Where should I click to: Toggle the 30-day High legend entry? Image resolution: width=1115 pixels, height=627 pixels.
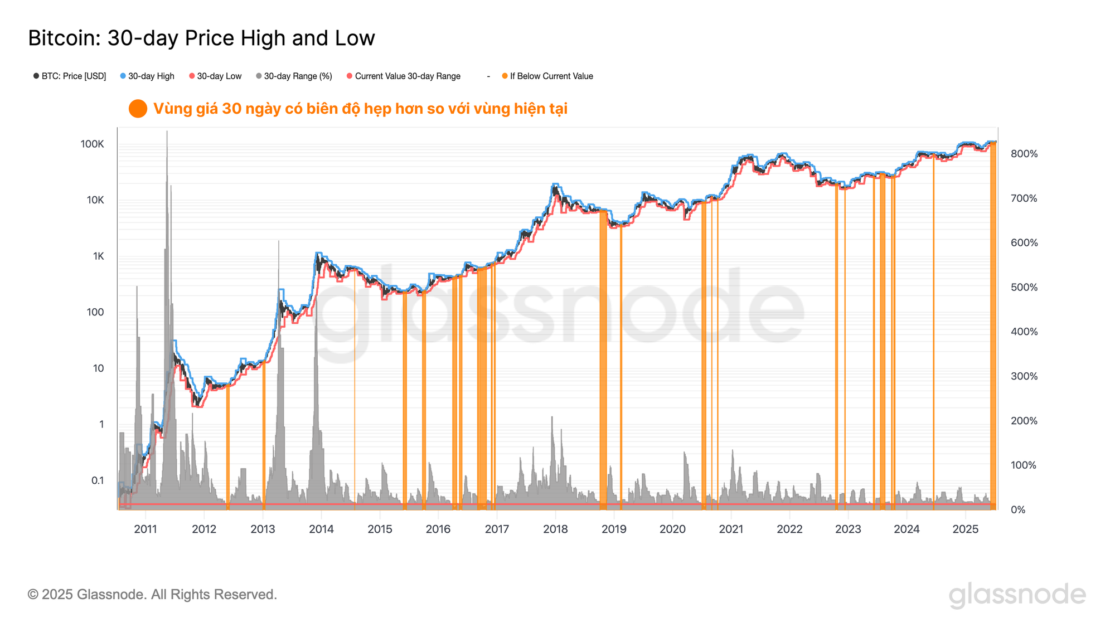point(147,76)
